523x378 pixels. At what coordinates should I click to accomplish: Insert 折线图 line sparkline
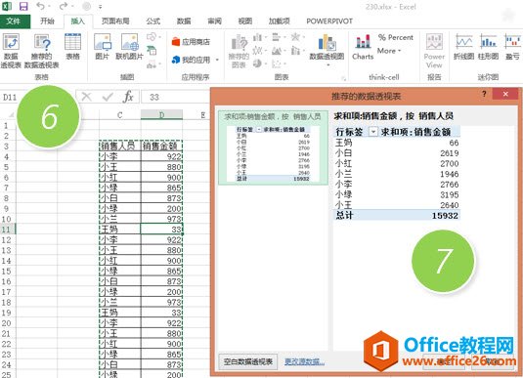[464, 47]
